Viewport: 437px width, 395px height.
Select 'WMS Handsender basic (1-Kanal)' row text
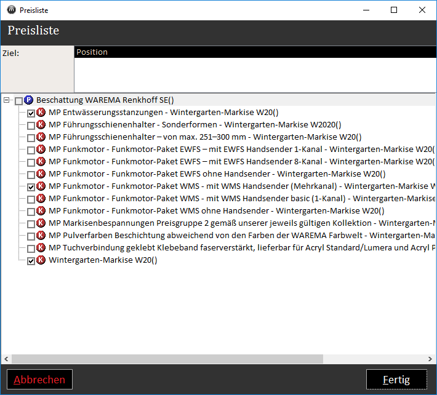click(242, 198)
